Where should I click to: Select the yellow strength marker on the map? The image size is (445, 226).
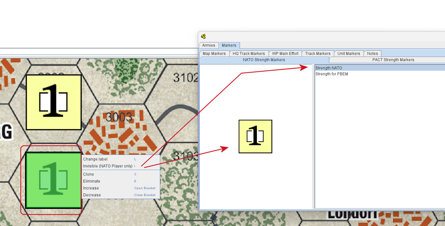(x=53, y=102)
